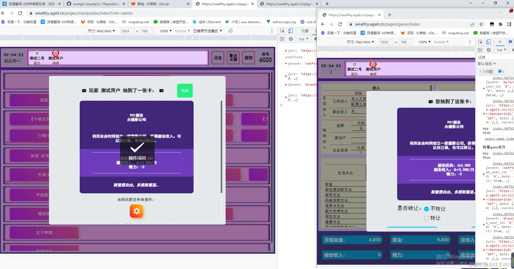Click the black-mask extension icon in the right window
This screenshot has height=269, width=514.
click(492, 24)
